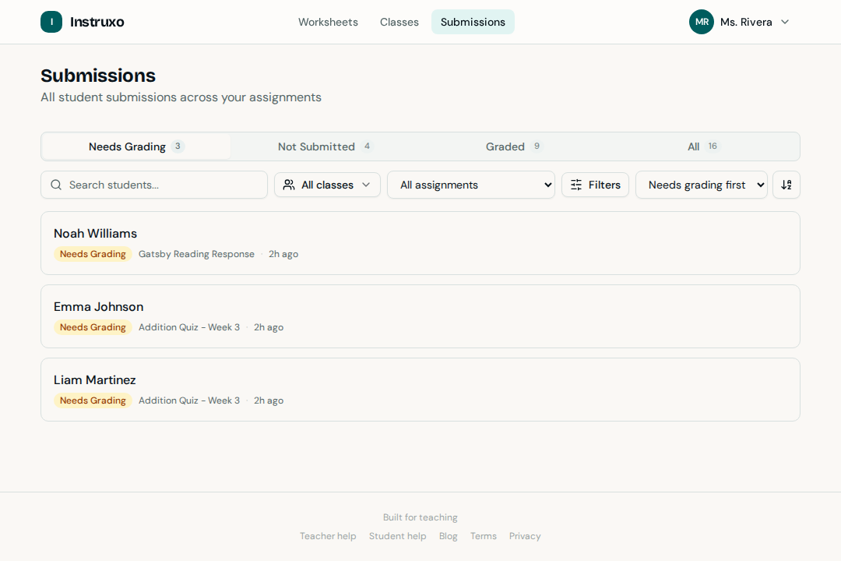
Task: Toggle the Needs Grading filter view
Action: [x=128, y=146]
